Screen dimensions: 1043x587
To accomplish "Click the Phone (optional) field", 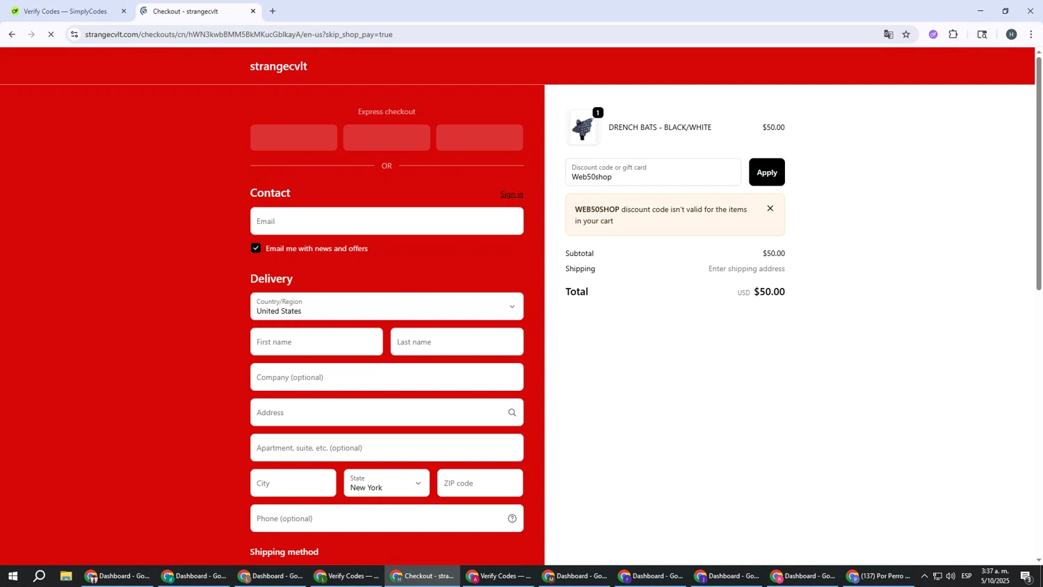I will pos(387,519).
